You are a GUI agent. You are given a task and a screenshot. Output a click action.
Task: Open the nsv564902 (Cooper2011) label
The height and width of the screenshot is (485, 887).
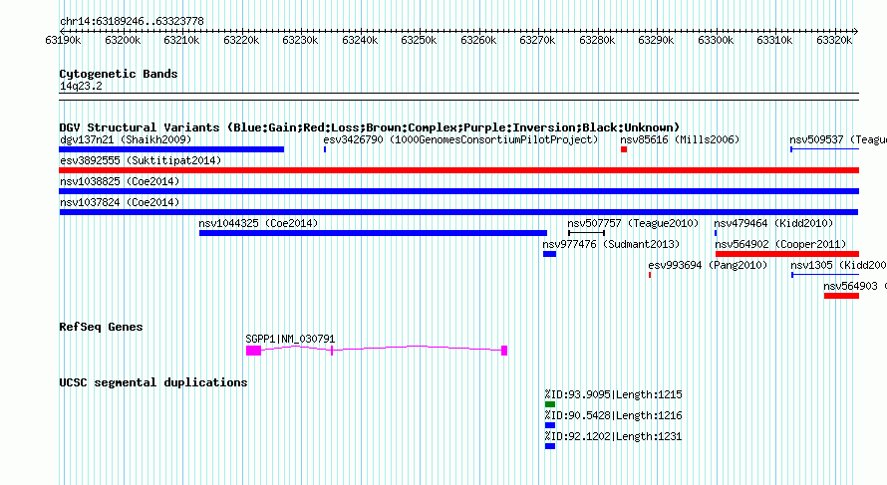780,244
